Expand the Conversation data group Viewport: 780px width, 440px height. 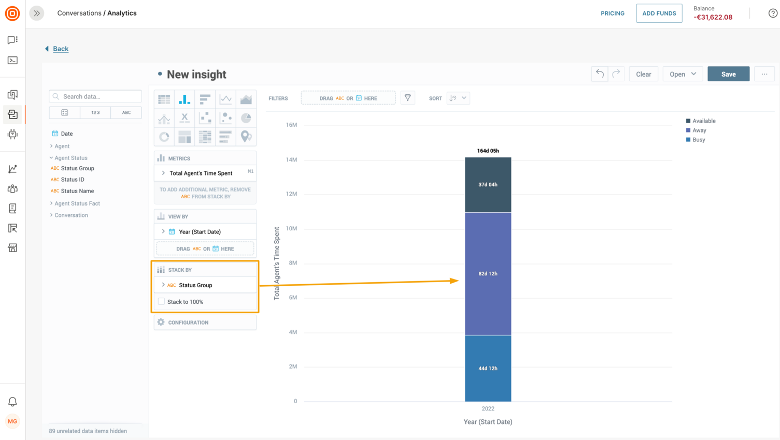71,215
